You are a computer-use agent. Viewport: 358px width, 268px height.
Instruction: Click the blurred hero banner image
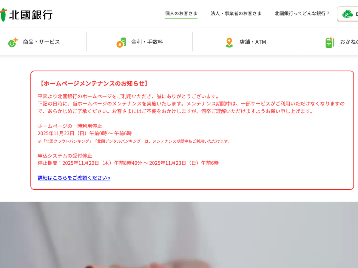click(x=179, y=235)
